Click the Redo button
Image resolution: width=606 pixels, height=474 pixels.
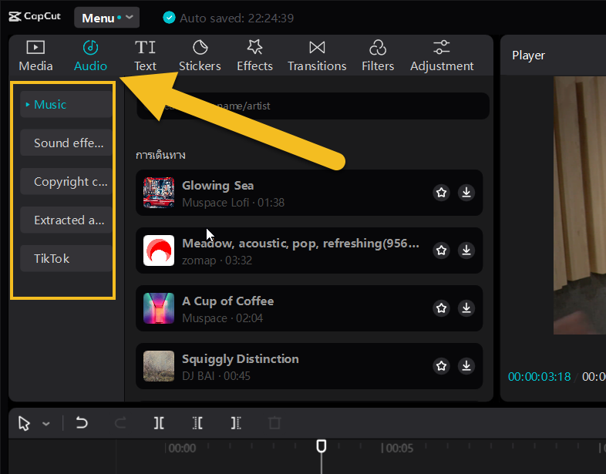point(120,423)
